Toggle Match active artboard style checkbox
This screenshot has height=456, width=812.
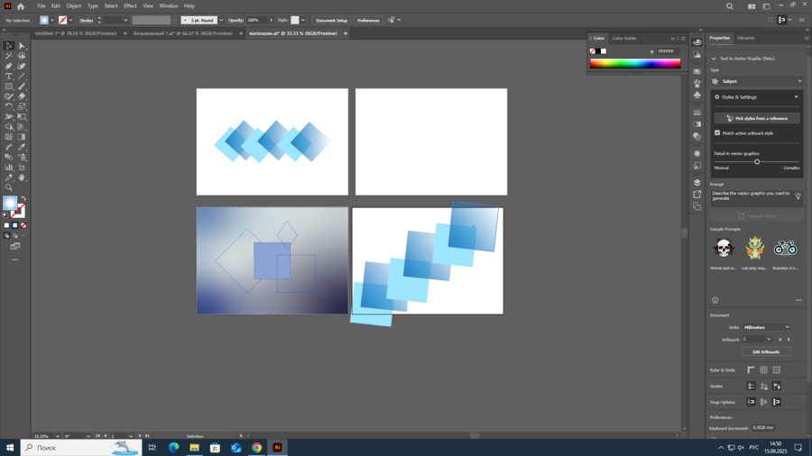click(x=718, y=133)
